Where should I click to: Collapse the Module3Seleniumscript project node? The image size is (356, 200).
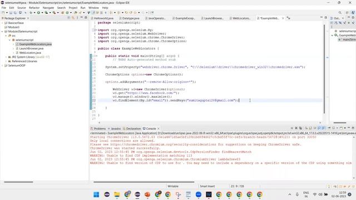click(2, 32)
